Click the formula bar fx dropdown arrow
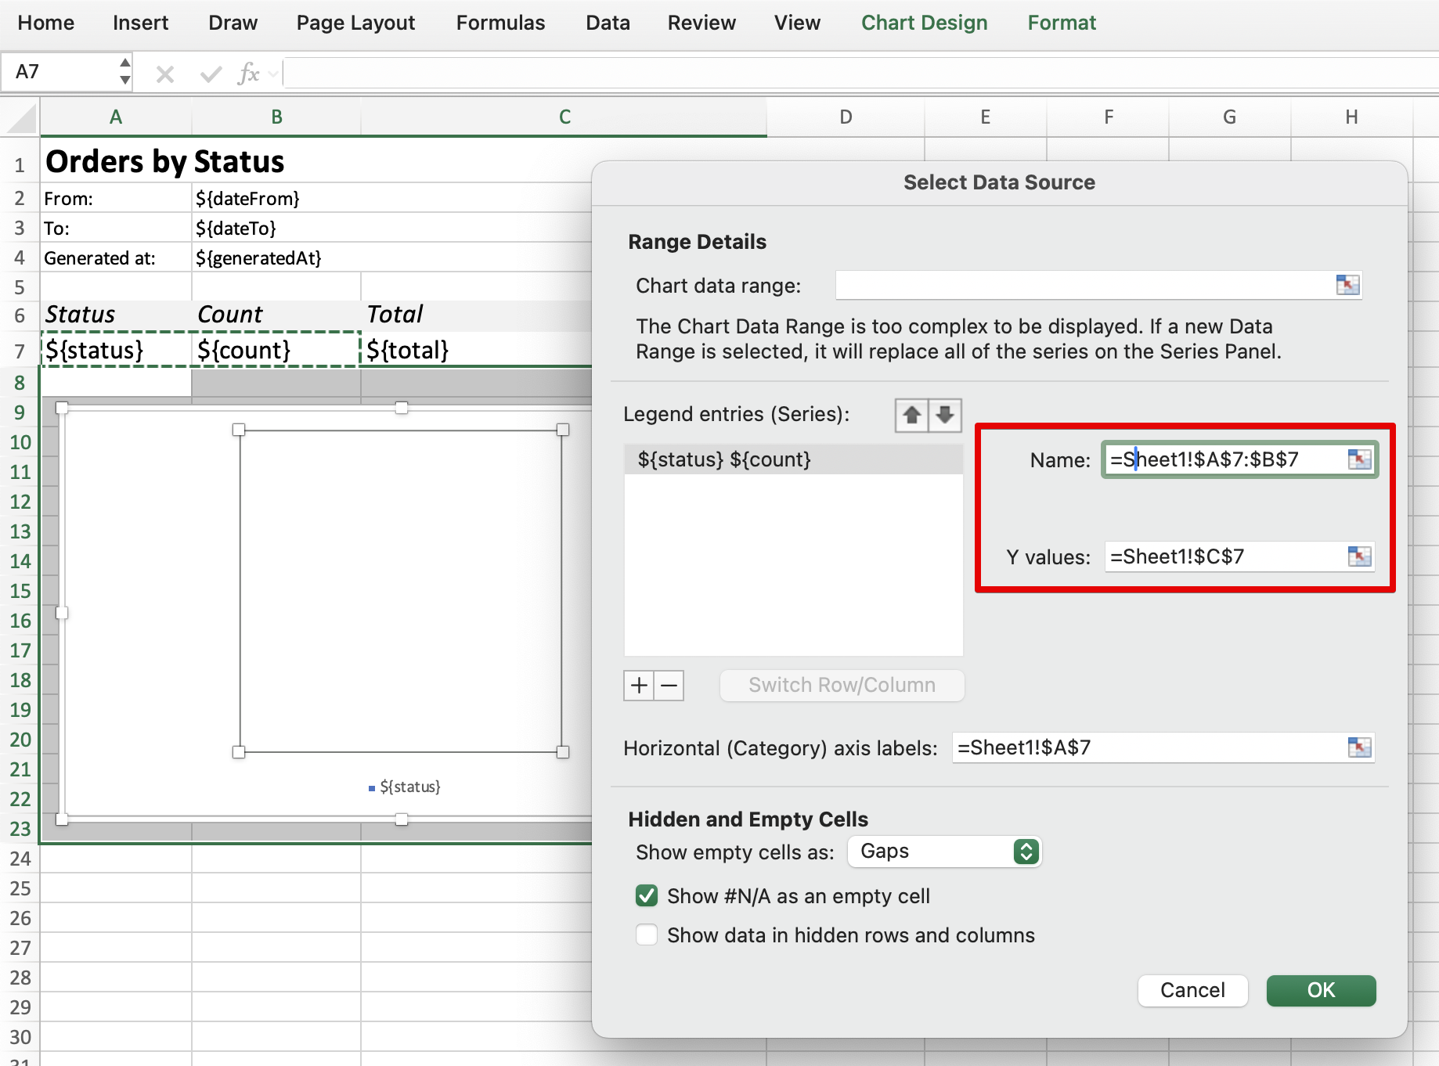1439x1066 pixels. point(270,73)
